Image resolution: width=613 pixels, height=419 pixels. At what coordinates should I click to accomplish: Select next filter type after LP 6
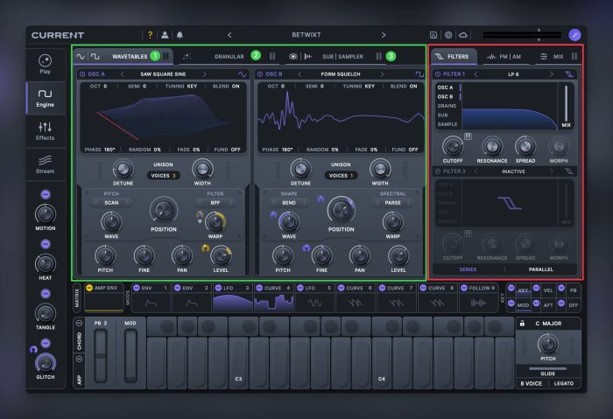(x=551, y=74)
